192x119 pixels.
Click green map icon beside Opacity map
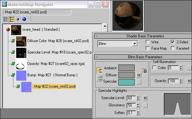(x=13, y=64)
